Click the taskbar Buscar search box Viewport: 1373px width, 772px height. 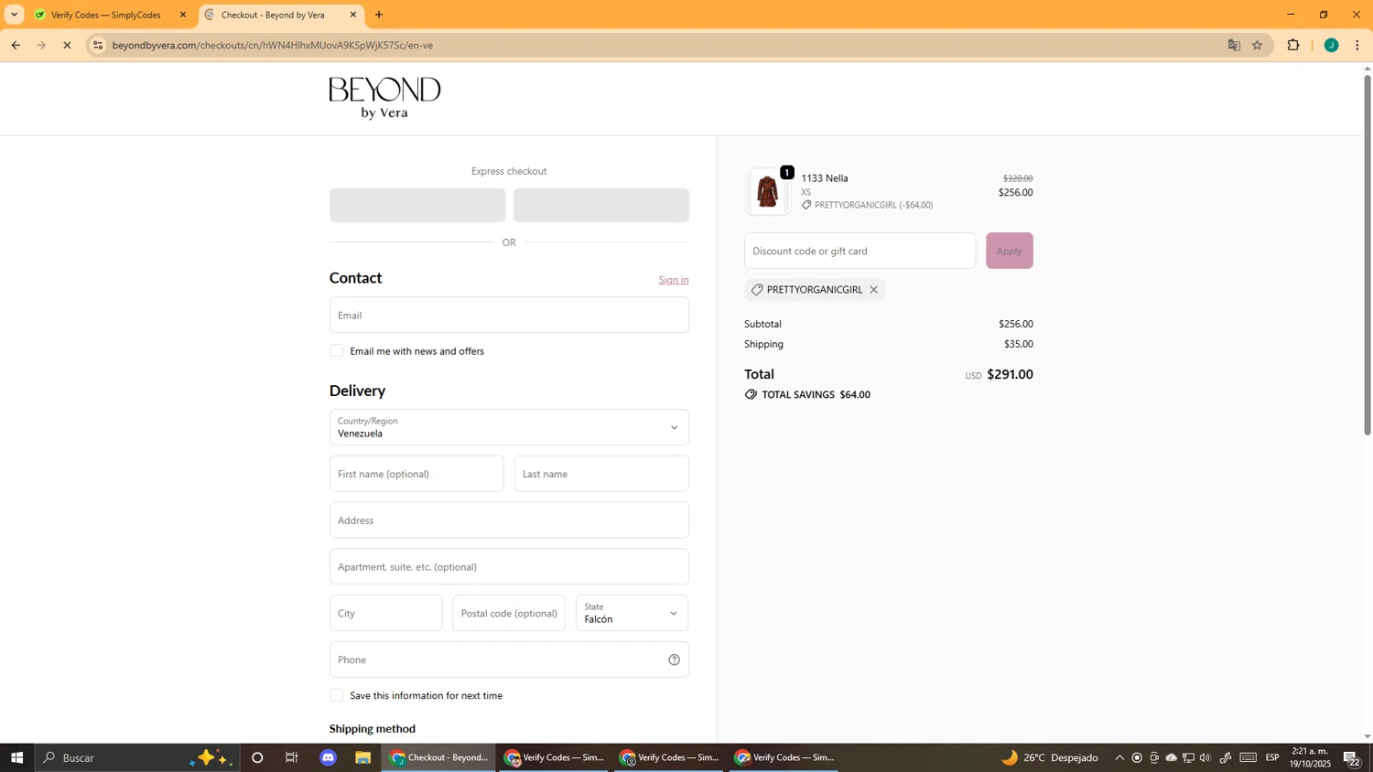pos(137,758)
